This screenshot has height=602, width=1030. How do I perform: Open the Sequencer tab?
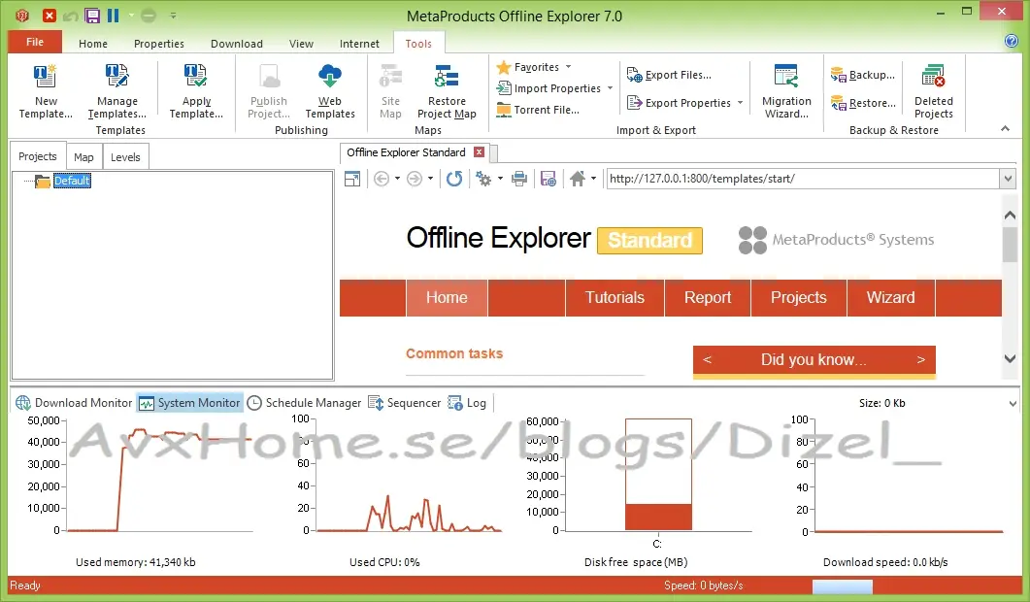pos(405,403)
